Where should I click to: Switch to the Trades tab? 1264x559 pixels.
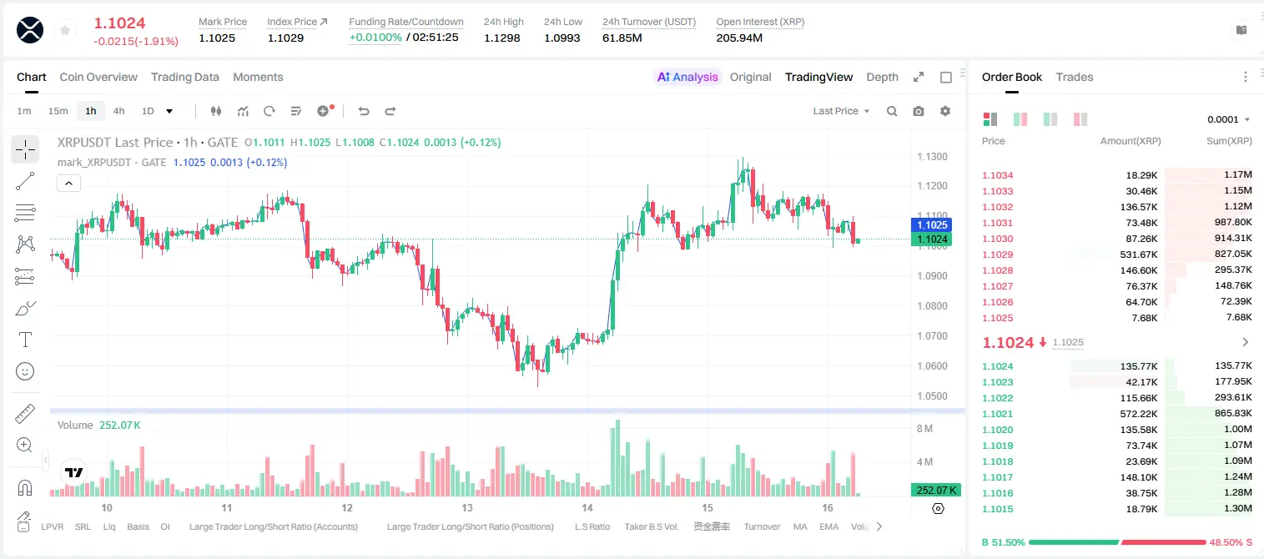pos(1075,77)
